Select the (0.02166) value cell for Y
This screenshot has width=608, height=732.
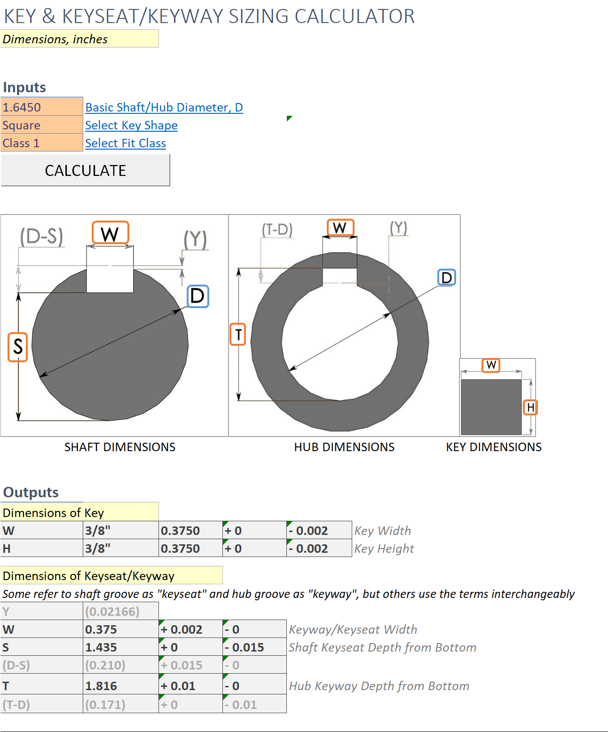(121, 611)
